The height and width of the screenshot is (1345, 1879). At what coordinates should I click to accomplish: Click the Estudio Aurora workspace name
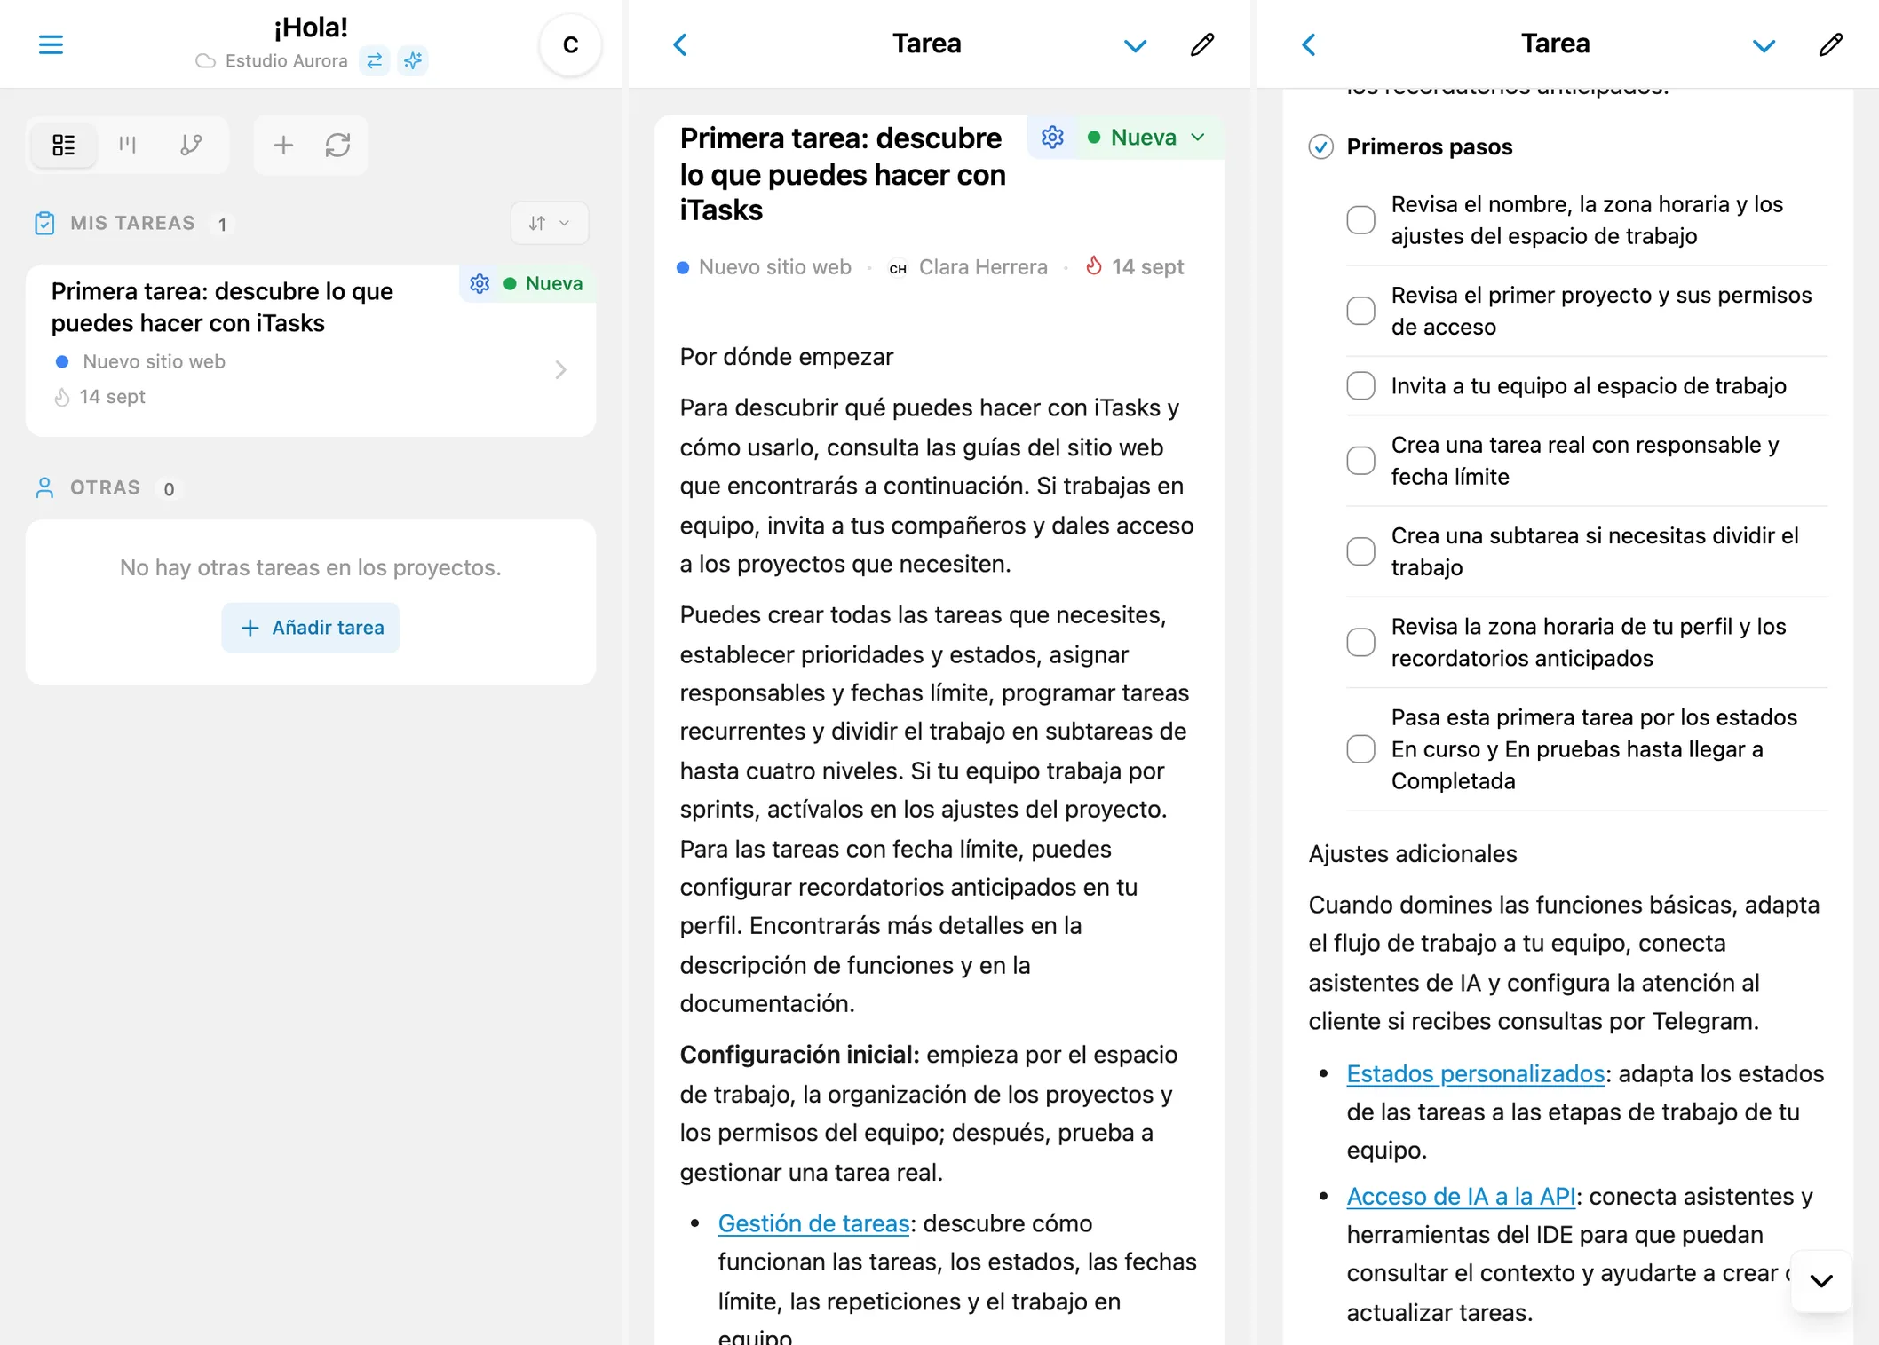tap(286, 60)
